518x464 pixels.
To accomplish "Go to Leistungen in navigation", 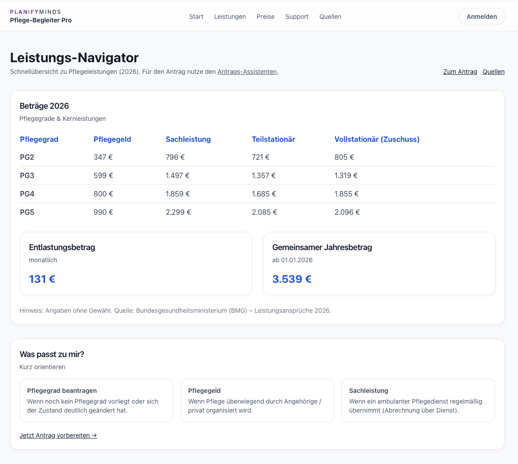I will click(230, 17).
